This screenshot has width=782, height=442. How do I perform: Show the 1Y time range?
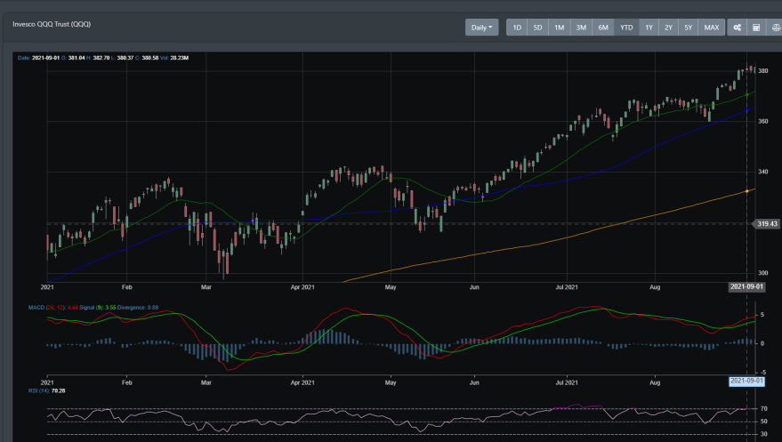coord(649,28)
